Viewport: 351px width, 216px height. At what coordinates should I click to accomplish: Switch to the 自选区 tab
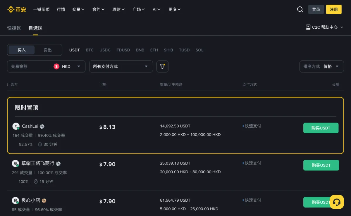coord(35,28)
